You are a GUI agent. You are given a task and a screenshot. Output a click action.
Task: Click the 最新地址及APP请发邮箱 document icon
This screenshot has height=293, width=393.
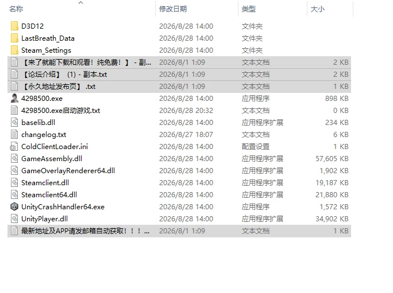pos(14,231)
